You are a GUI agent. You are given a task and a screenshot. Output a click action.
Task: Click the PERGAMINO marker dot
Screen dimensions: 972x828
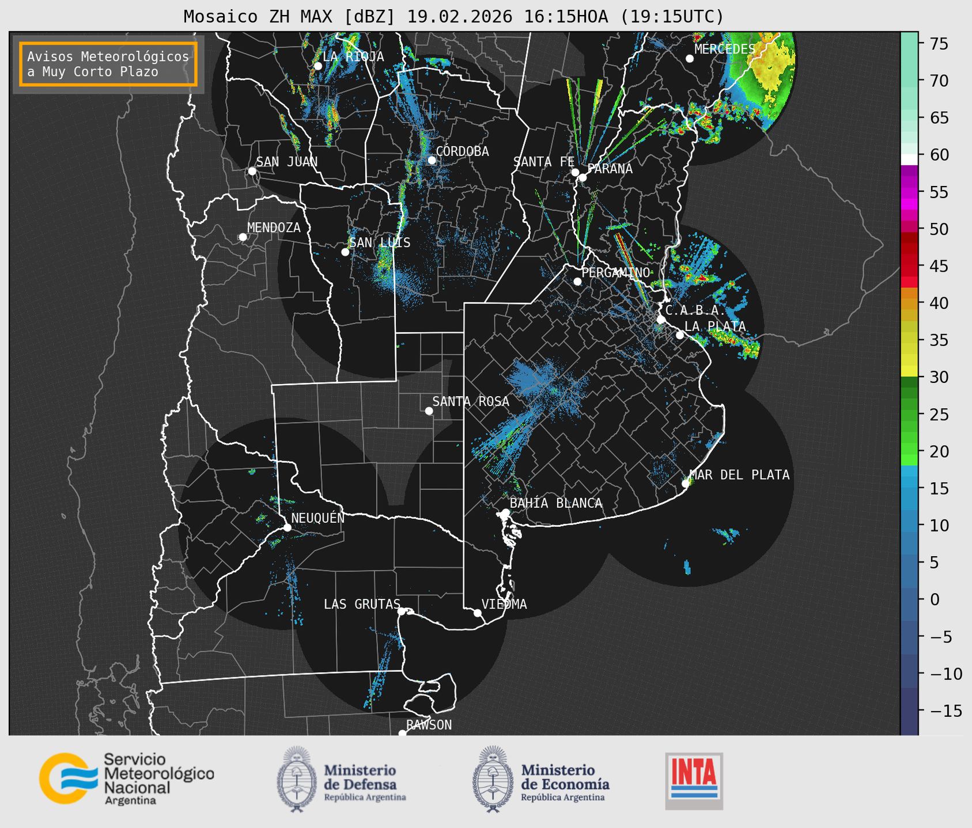577,282
